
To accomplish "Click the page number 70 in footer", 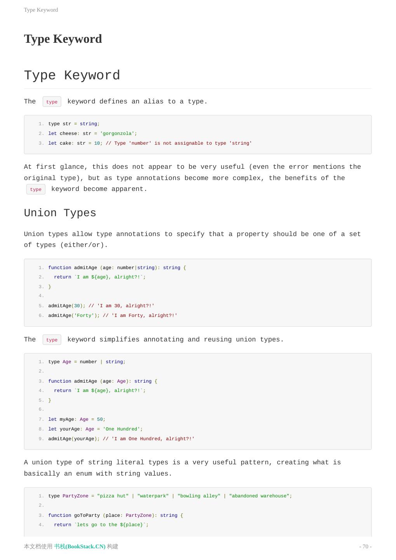I will (x=365, y=546).
